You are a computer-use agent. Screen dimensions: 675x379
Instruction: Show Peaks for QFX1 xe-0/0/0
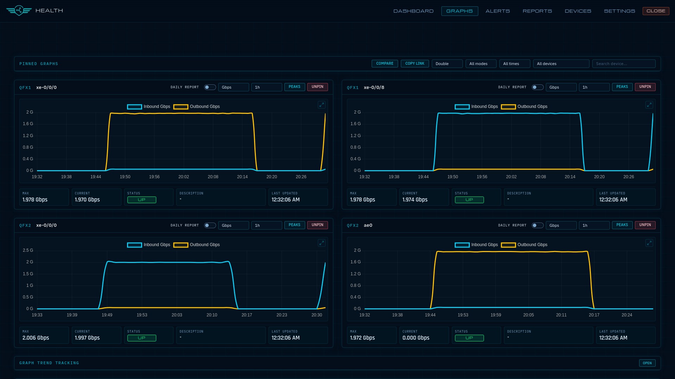[295, 87]
